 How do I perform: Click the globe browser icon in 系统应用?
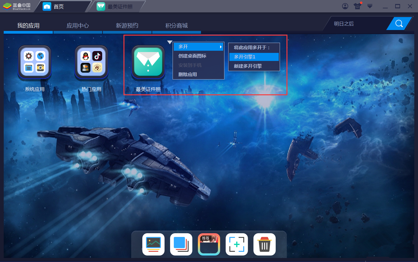click(40, 56)
